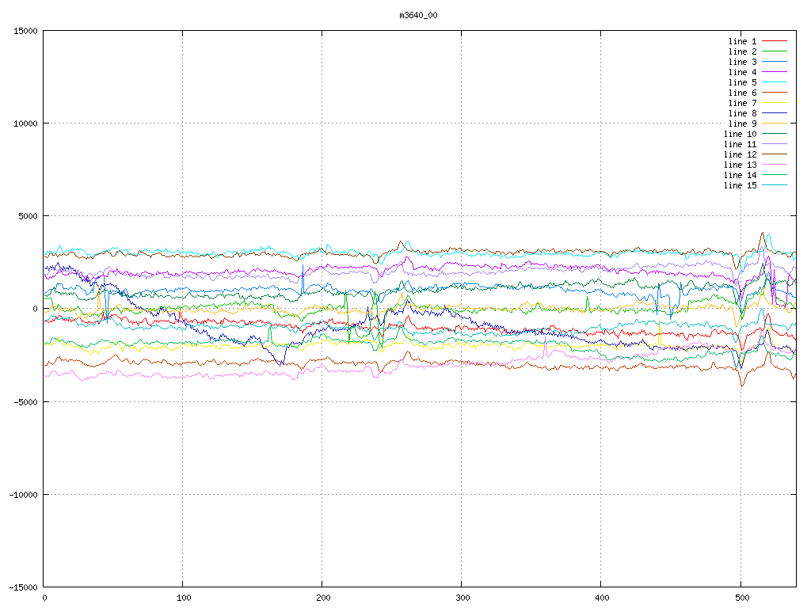Click the 'line 8' legend color sample

tap(775, 113)
